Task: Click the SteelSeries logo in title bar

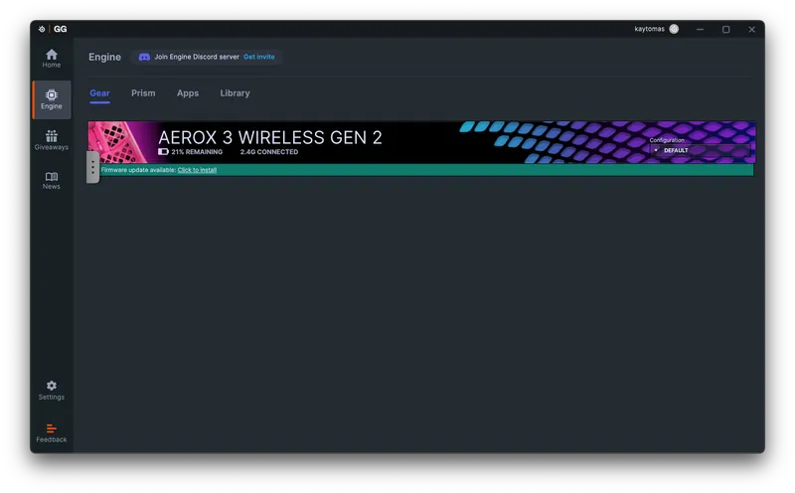Action: [42, 29]
